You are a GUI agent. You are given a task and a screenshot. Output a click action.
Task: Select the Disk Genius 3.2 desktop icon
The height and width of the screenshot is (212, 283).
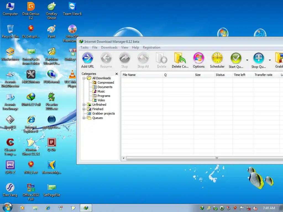31,11
